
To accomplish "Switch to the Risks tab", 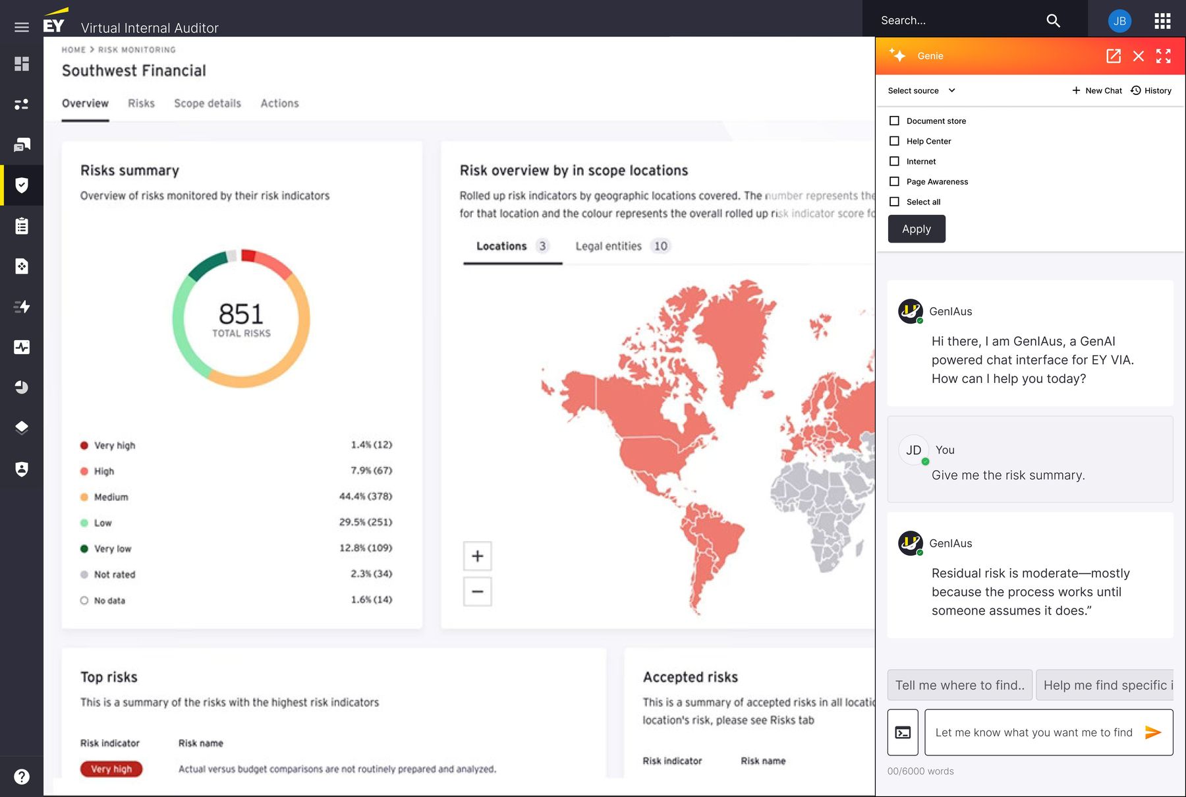I will point(141,103).
